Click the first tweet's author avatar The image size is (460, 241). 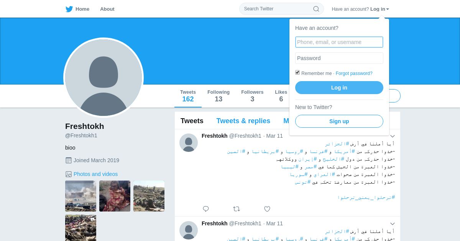[x=189, y=143]
